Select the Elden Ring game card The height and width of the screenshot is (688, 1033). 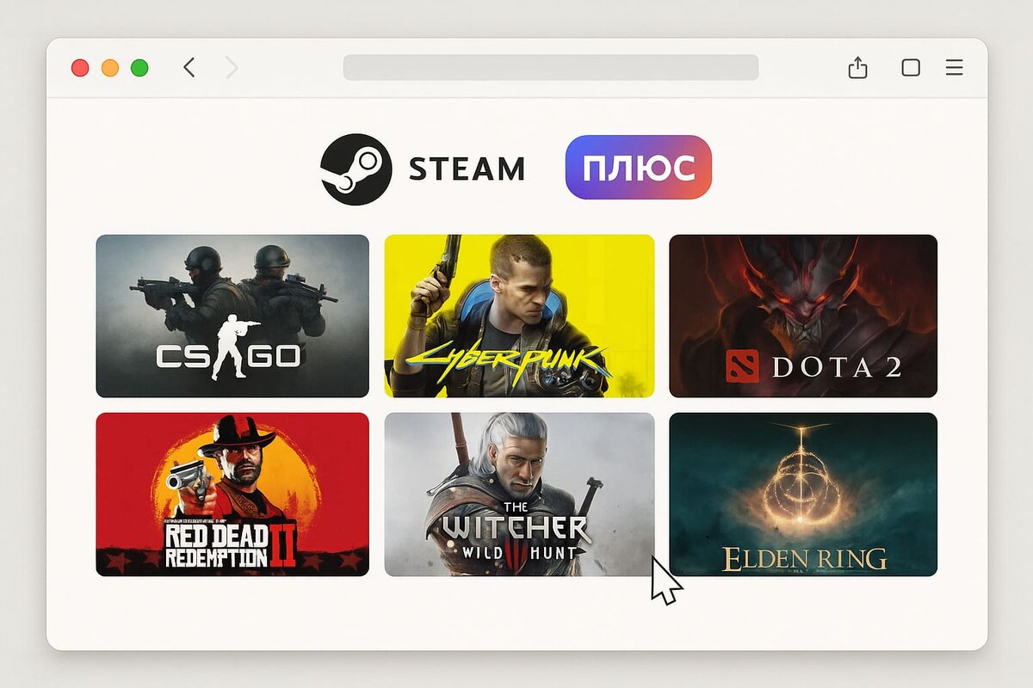pyautogui.click(x=803, y=494)
